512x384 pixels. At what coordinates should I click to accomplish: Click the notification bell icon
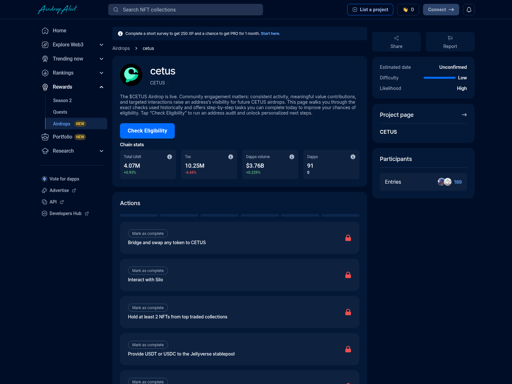(x=469, y=10)
